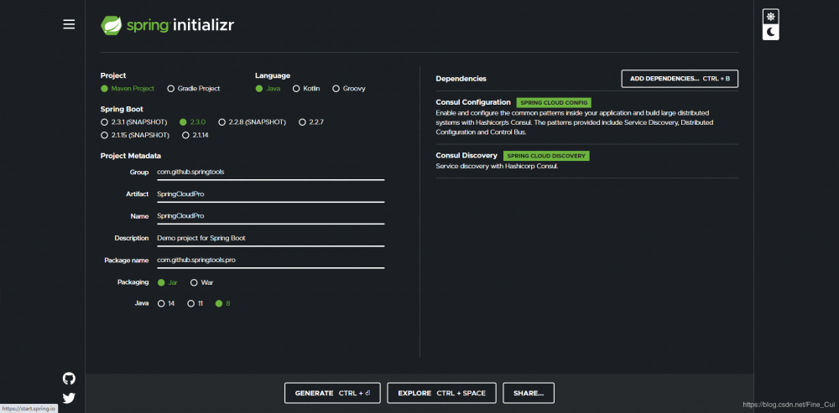Pick Jar packaging
This screenshot has height=413, width=839.
(168, 282)
